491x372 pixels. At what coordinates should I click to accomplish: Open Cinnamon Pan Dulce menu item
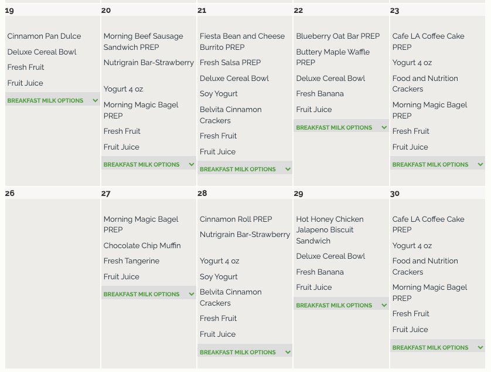[x=44, y=36]
